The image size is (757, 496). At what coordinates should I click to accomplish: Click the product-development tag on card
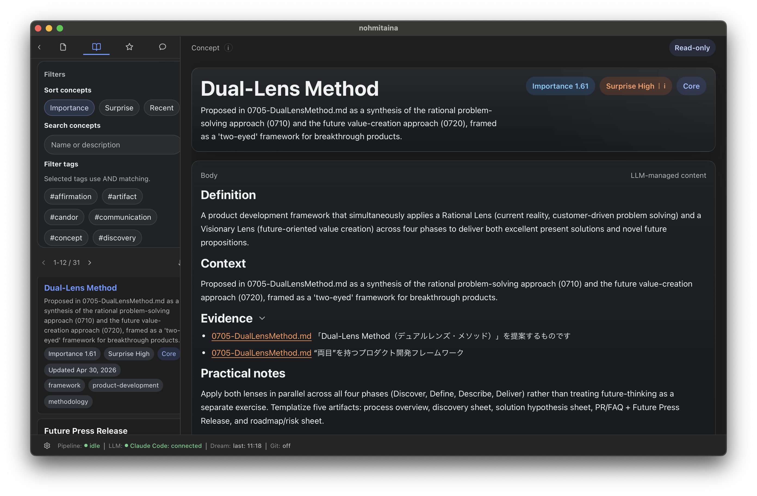pos(126,385)
